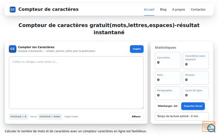This screenshot has height=136, width=218.
Task: Click the Mots statistic card
Action: [168, 78]
